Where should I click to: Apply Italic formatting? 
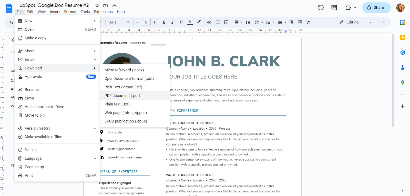point(172,22)
